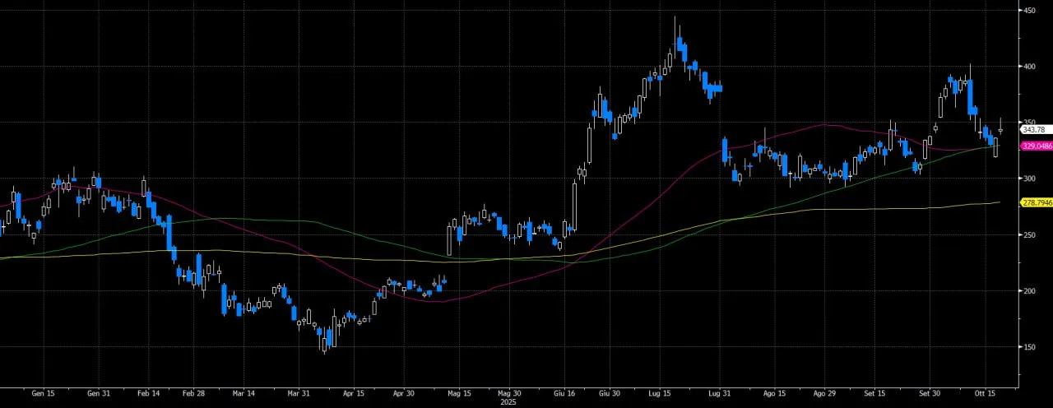
Task: Select the Set 30 date marker
Action: coord(930,394)
